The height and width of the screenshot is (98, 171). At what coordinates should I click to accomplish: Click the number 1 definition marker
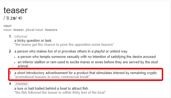(x=10, y=37)
